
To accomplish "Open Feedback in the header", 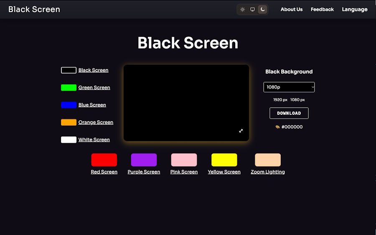I will coord(322,10).
